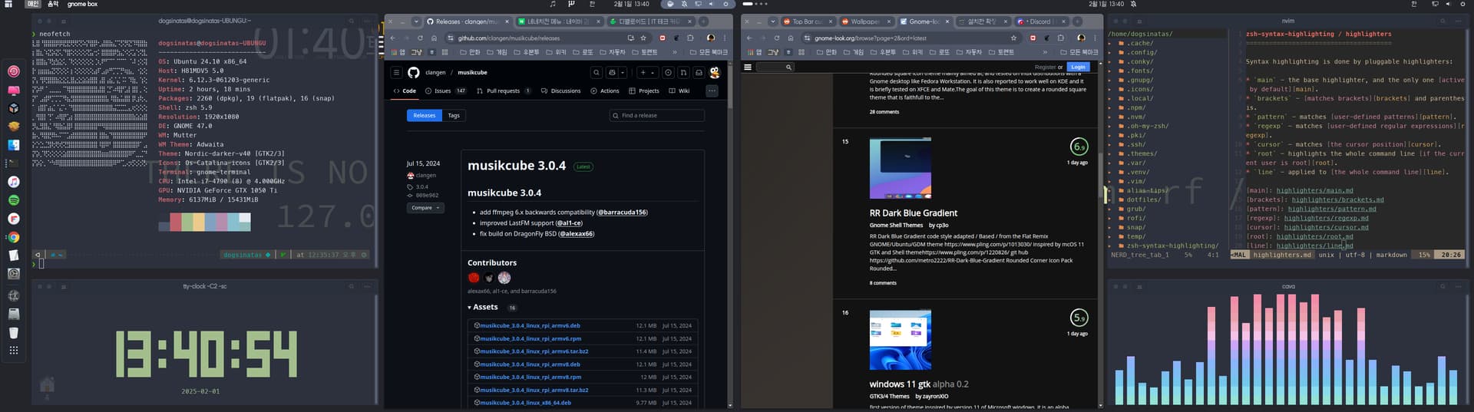
Task: Open GitHub notifications inbox icon
Action: 699,72
